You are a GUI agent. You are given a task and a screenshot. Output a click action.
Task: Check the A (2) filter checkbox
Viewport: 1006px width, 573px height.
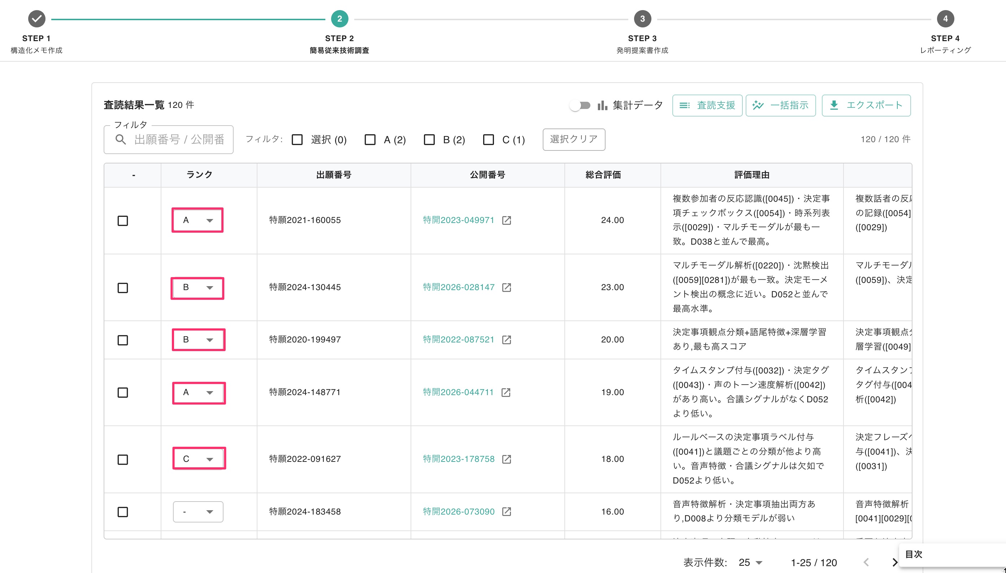(370, 140)
